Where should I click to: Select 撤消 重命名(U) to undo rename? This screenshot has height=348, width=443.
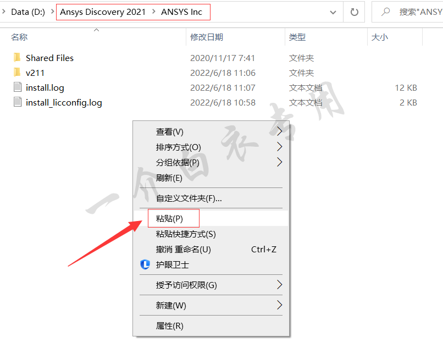tap(211, 249)
